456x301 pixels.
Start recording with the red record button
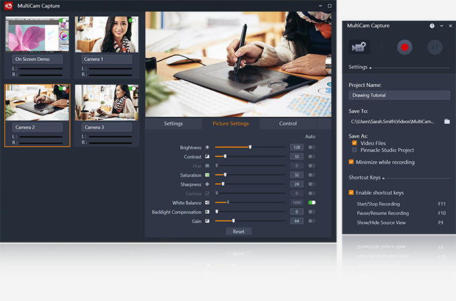click(404, 47)
